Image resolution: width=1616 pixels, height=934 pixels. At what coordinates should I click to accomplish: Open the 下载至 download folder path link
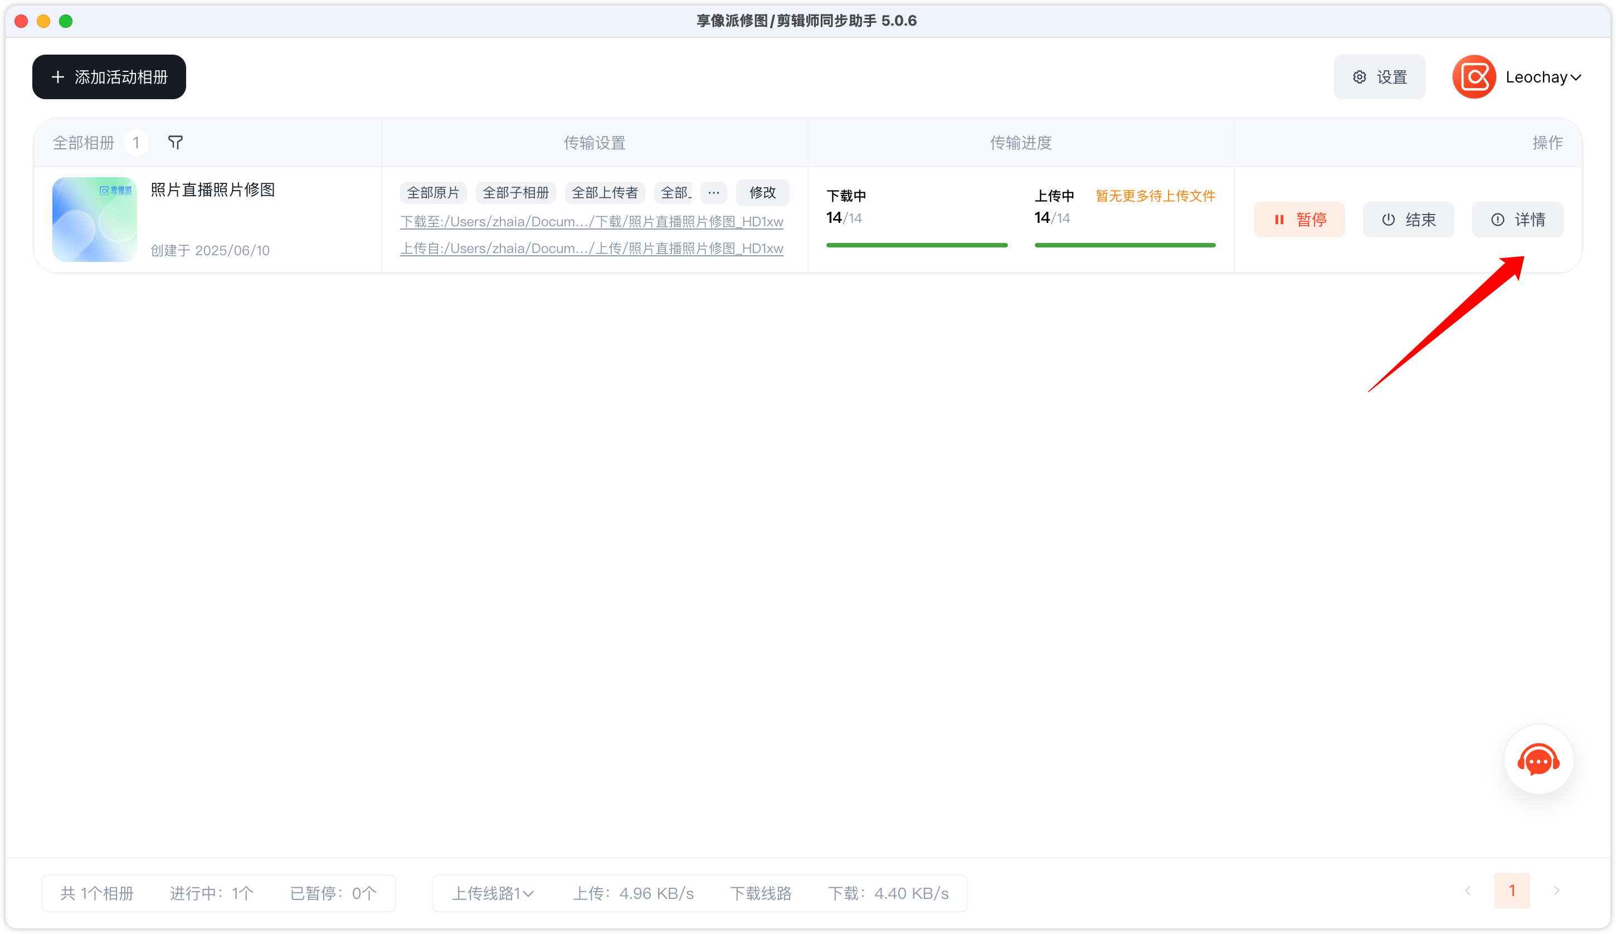tap(591, 222)
